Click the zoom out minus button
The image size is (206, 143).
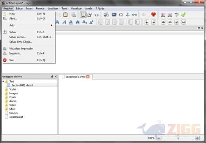pos(159,138)
